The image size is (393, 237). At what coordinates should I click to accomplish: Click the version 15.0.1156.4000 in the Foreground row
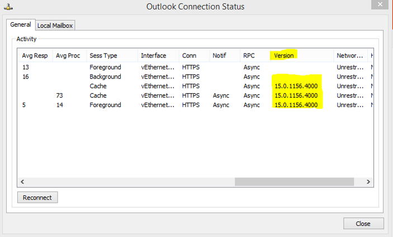tap(296, 105)
